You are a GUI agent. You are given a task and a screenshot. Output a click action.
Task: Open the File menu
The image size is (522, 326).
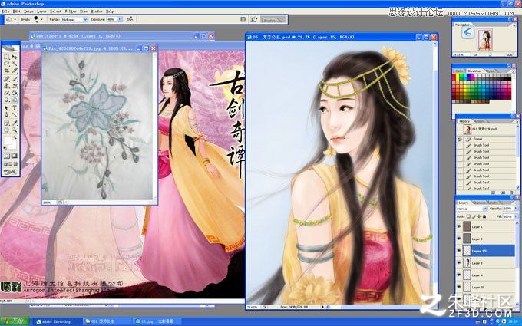point(5,11)
